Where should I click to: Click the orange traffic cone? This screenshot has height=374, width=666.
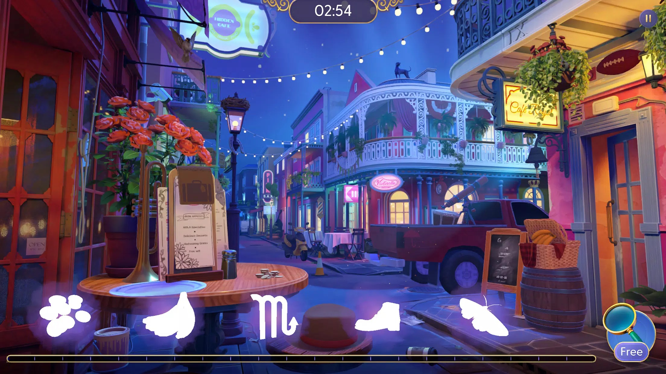point(319,264)
